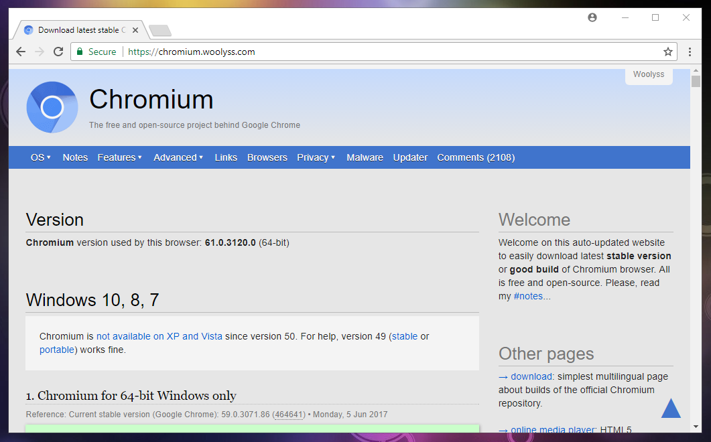Minimize the browser window

pos(625,17)
